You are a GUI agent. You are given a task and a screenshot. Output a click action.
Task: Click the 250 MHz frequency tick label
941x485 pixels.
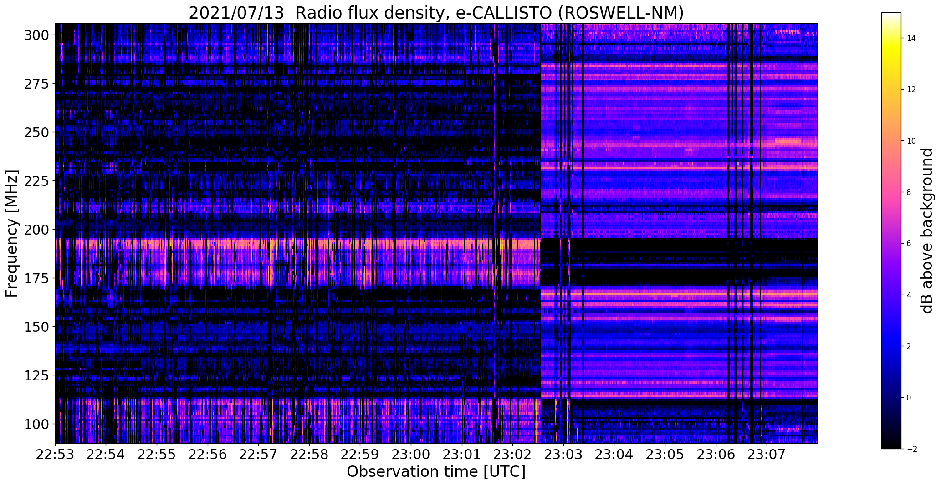tap(36, 132)
